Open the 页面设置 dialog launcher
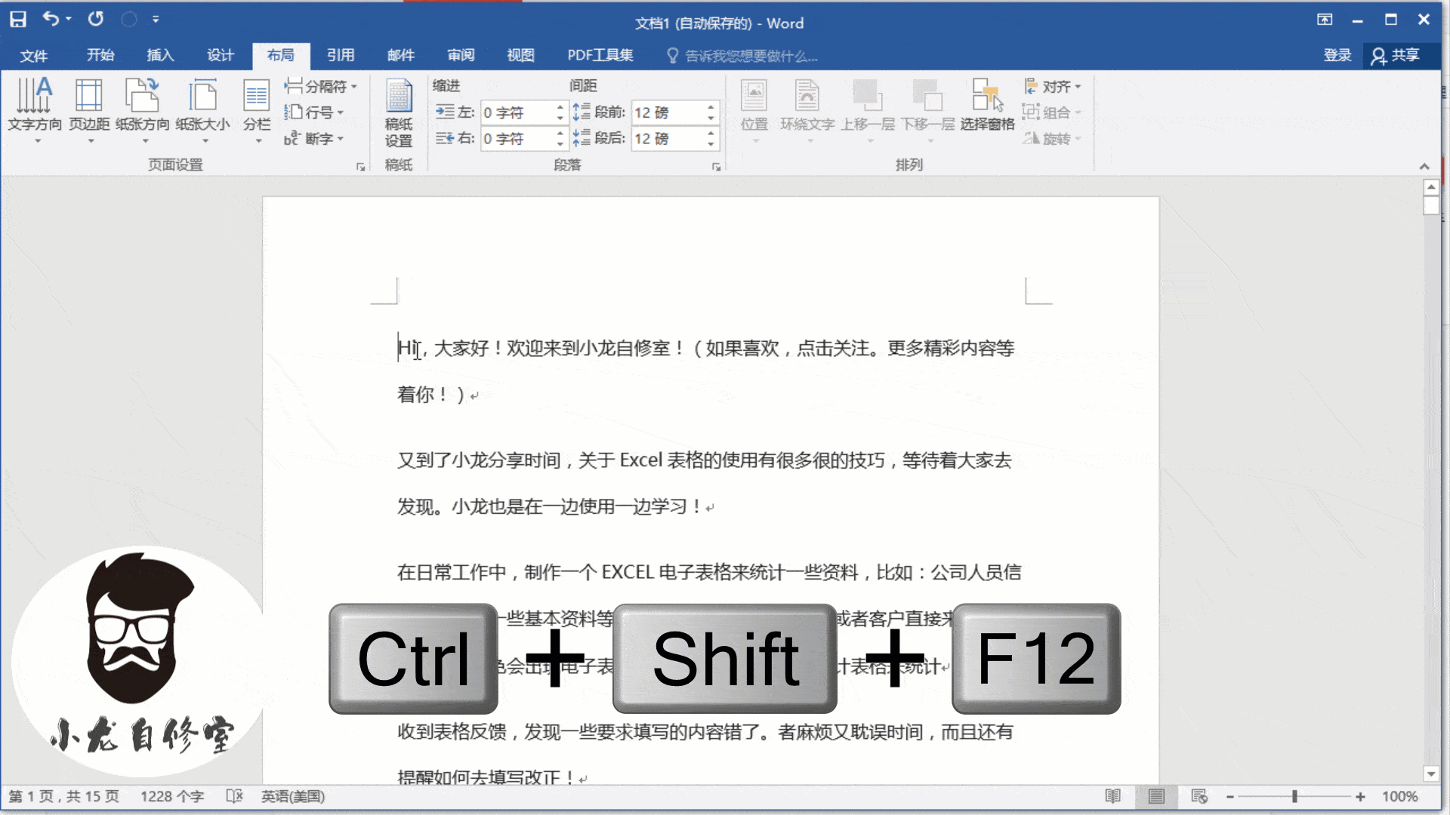The image size is (1450, 815). click(x=361, y=167)
